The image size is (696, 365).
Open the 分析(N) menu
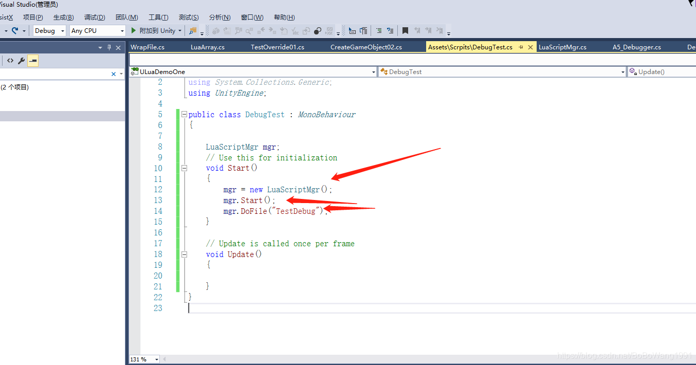(220, 17)
